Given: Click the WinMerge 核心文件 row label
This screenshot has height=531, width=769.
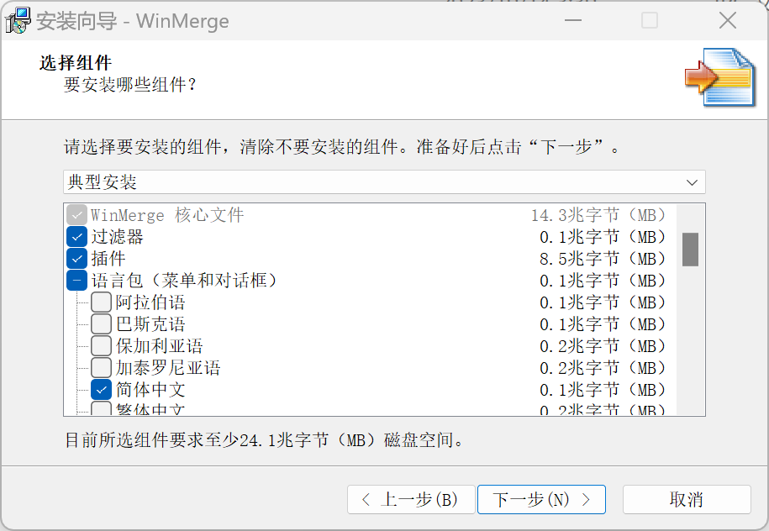Looking at the screenshot, I should (x=167, y=215).
